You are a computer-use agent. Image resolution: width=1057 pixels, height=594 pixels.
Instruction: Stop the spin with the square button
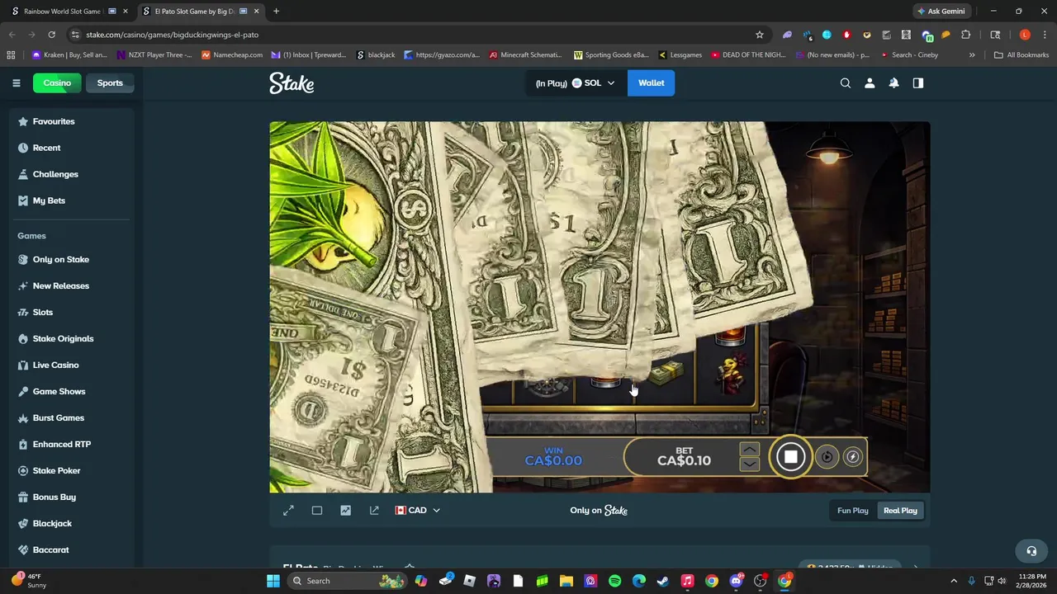pos(791,456)
